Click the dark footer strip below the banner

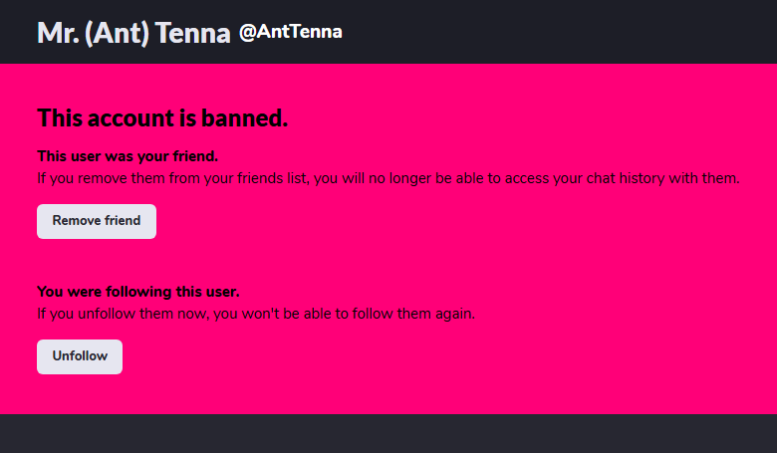388,434
